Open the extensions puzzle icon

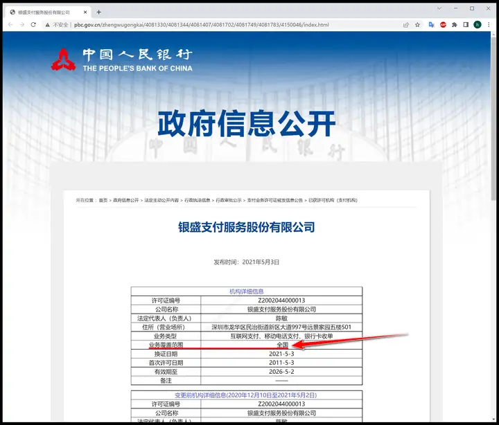click(x=455, y=25)
